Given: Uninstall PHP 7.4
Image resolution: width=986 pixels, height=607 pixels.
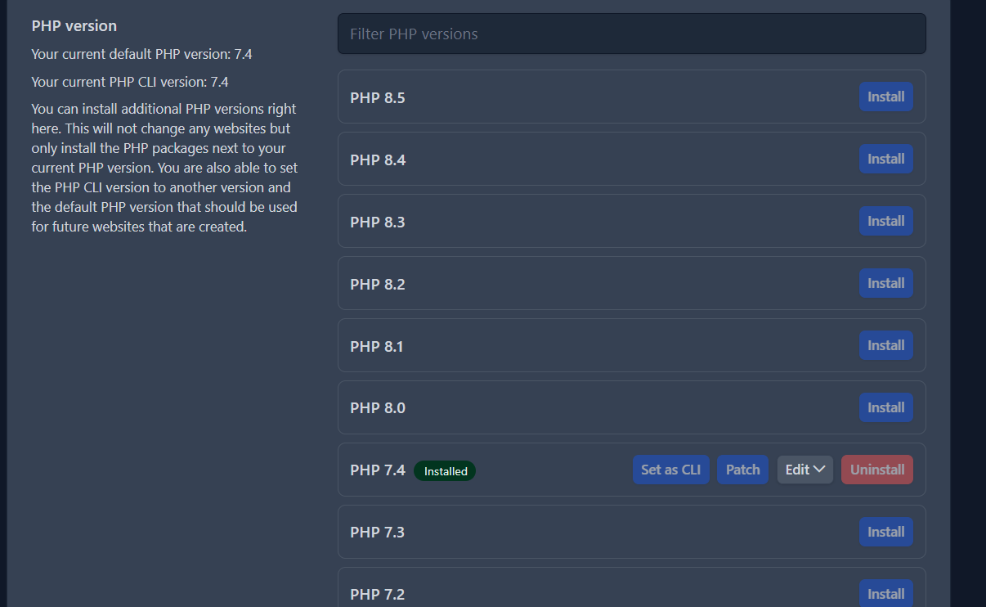Looking at the screenshot, I should 876,470.
